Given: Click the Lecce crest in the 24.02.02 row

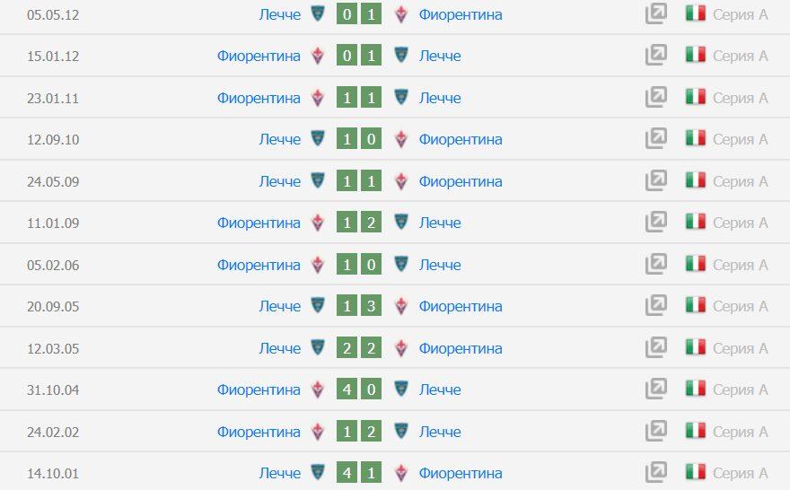Looking at the screenshot, I should click(401, 431).
